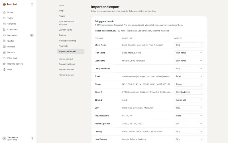Image resolution: width=228 pixels, height=143 pixels.
Task: Open Partner program page
Action: tap(71, 75)
